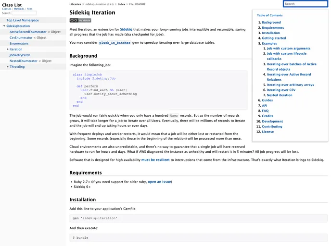Collapse the SidekiqIteration tree node
Viewport: 331px width, 246px height.
click(4, 26)
